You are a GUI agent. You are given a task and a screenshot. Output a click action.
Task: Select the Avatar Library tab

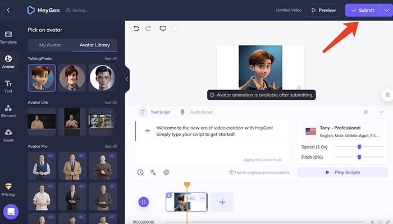[x=95, y=45]
